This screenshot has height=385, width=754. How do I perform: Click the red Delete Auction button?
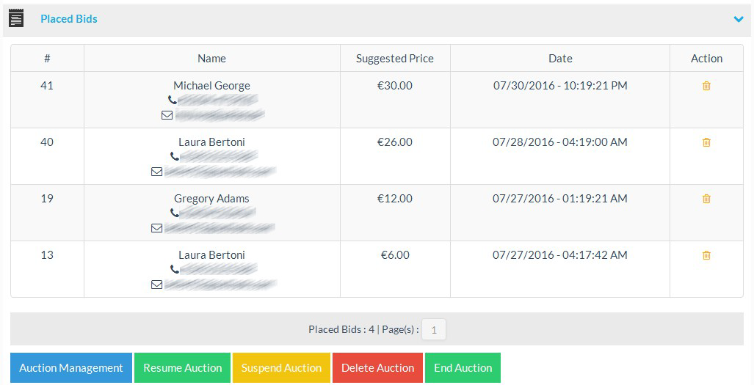[x=377, y=368]
